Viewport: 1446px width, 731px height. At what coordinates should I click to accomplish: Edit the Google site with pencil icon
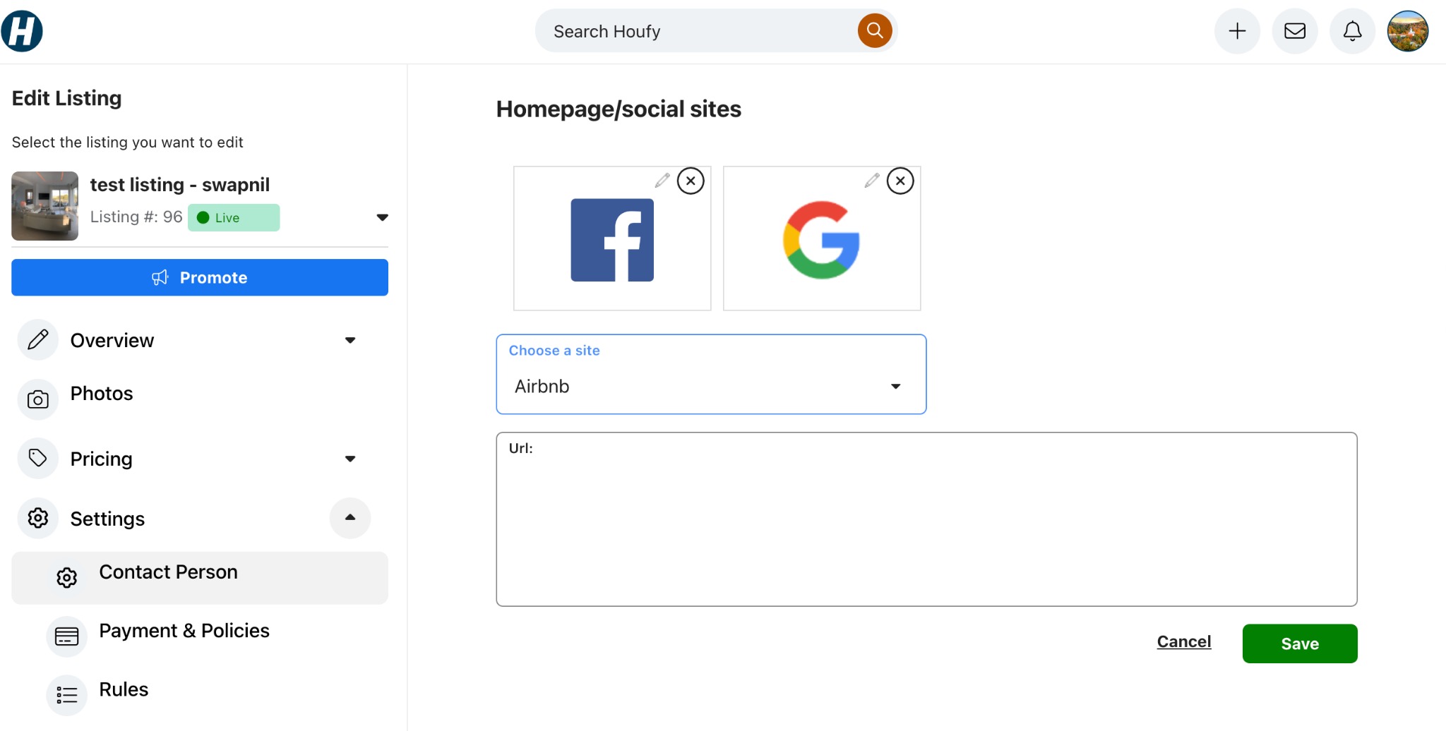872,181
